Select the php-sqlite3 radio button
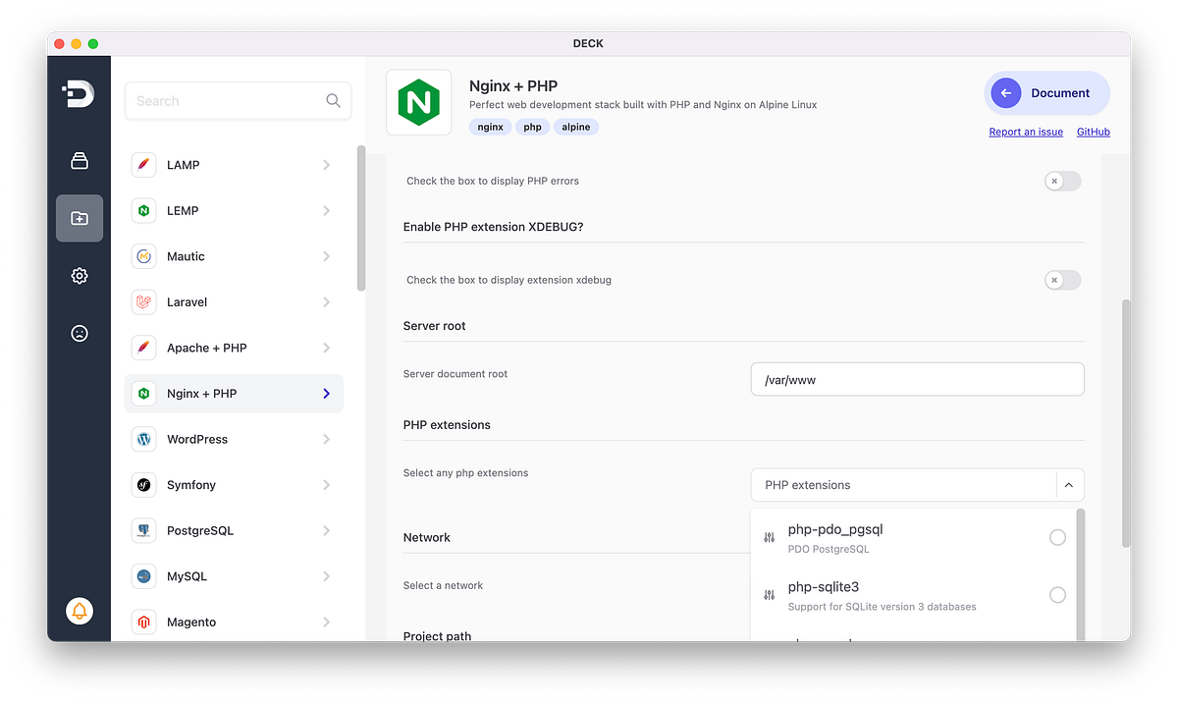The width and height of the screenshot is (1178, 704). pyautogui.click(x=1057, y=594)
